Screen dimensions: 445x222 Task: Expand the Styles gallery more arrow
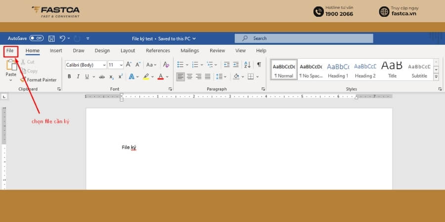pyautogui.click(x=436, y=77)
